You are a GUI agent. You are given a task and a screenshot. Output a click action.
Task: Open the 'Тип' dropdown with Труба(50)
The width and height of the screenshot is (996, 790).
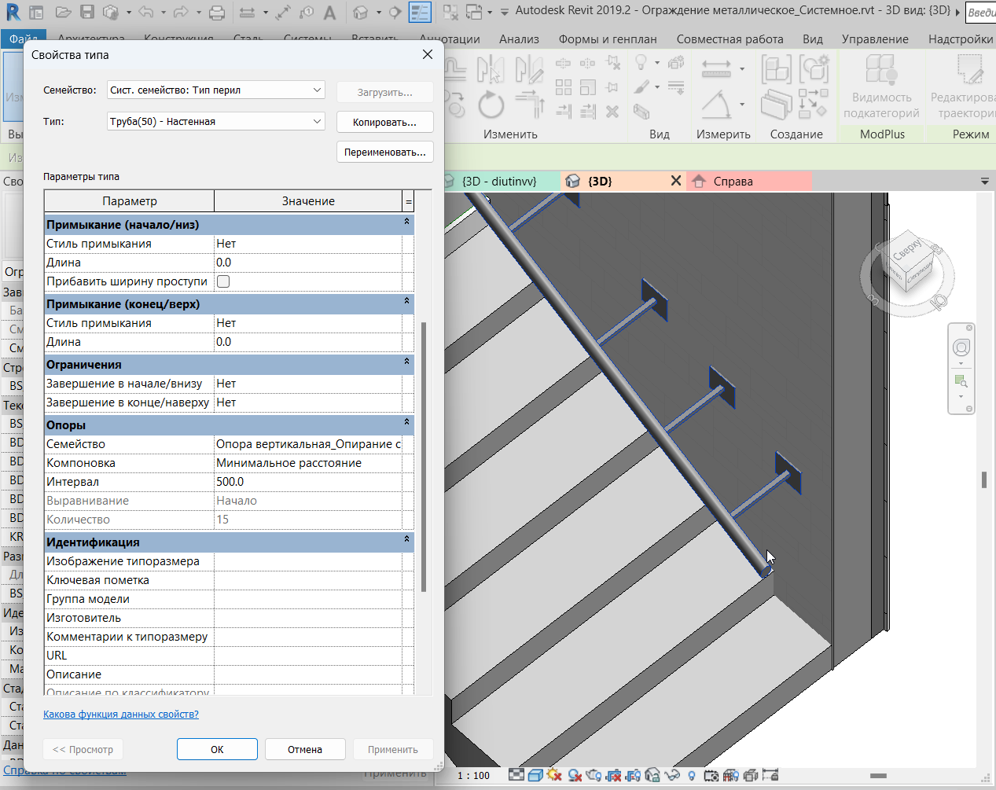pos(317,122)
